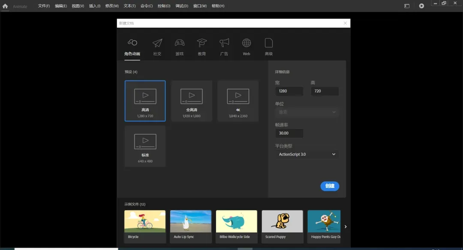Open the Auto Lip Sync sample file
The height and width of the screenshot is (250, 463).
191,226
